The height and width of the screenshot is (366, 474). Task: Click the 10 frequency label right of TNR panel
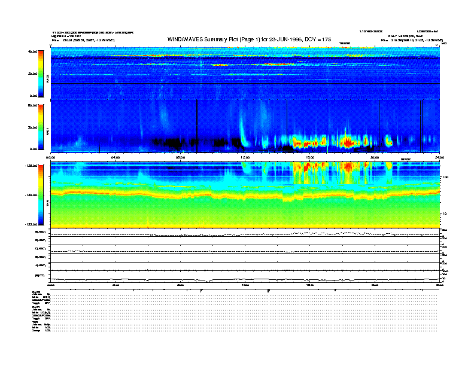[445, 213]
